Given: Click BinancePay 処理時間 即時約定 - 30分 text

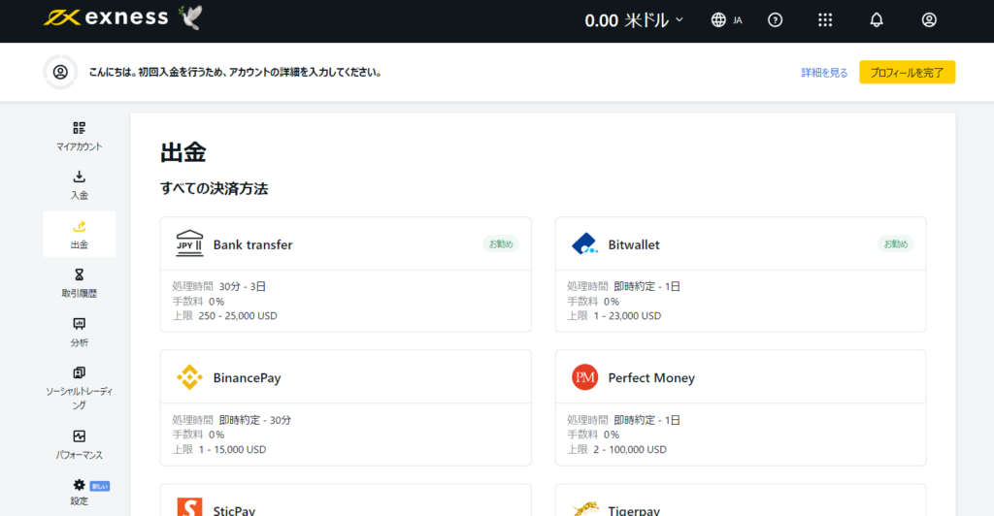Looking at the screenshot, I should (x=232, y=420).
